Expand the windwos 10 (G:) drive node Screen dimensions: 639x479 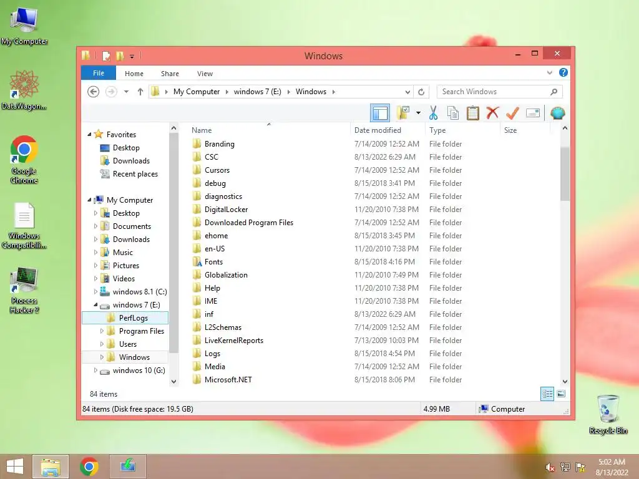coord(95,370)
